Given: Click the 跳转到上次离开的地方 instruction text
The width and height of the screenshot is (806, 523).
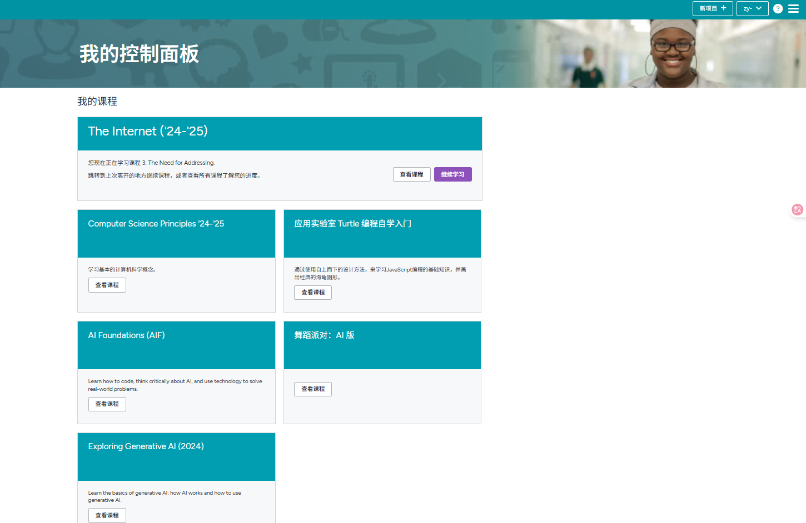Looking at the screenshot, I should click(175, 175).
